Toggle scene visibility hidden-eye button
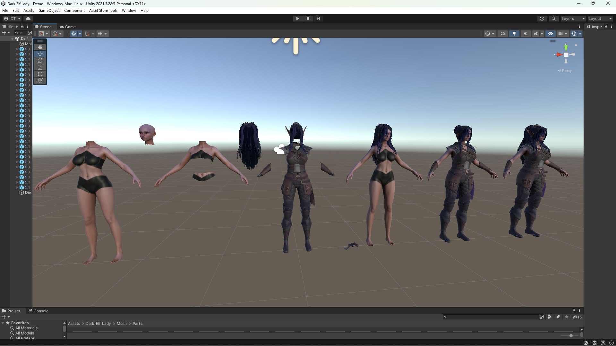The width and height of the screenshot is (616, 346). pos(551,34)
